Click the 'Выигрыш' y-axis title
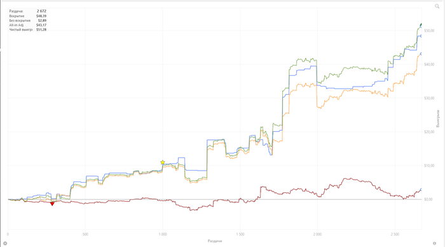The height and width of the screenshot is (247, 445). click(x=437, y=118)
